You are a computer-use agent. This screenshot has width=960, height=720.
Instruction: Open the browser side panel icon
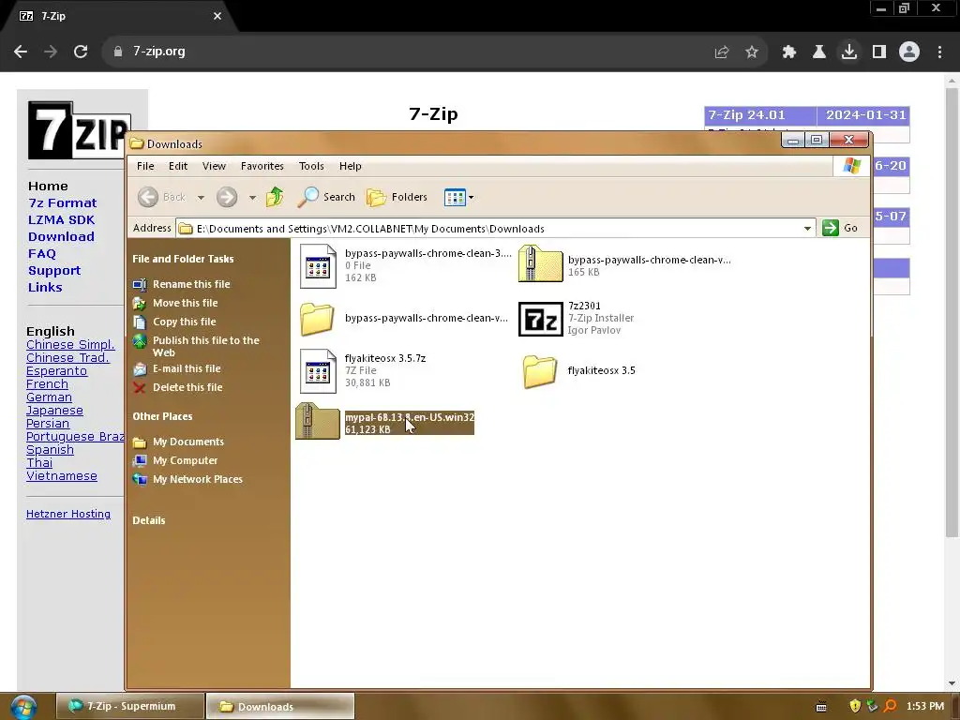click(879, 52)
